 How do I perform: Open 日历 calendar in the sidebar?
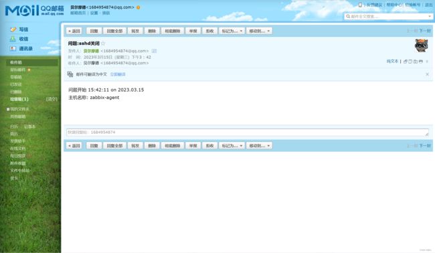coord(14,126)
